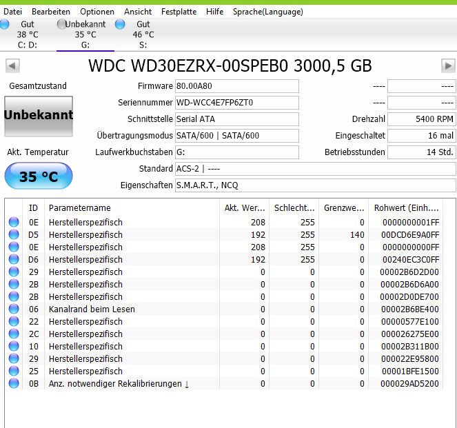The width and height of the screenshot is (457, 428).
Task: Click the Laufwerkbuchstaben field G:
Action: click(237, 152)
